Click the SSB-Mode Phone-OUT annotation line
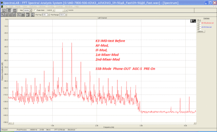 click(125, 69)
